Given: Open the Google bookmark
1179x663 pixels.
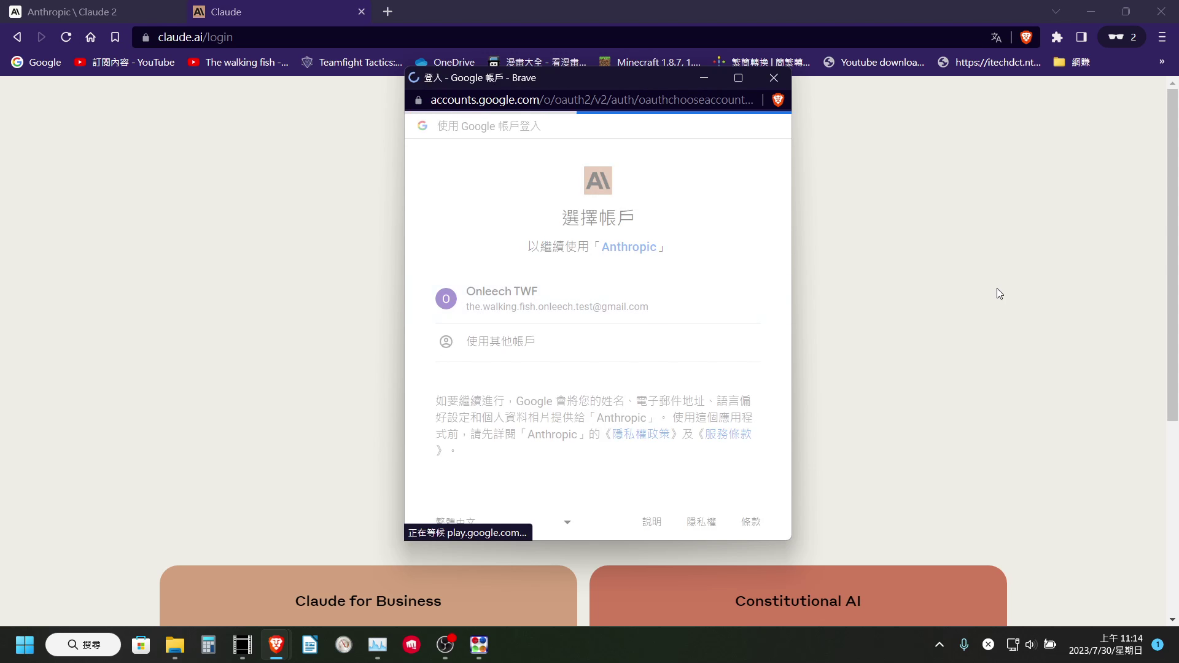Looking at the screenshot, I should 36,62.
